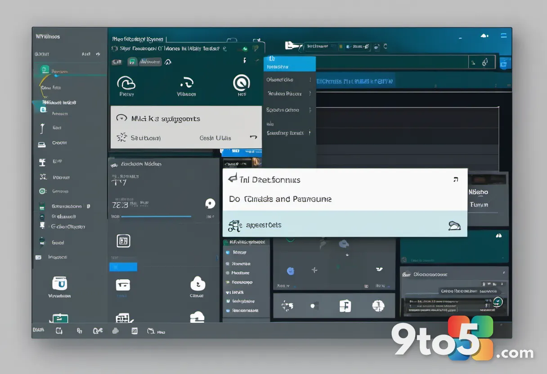The image size is (547, 374).
Task: Click the blue button below the square icon
Action: pyautogui.click(x=123, y=267)
